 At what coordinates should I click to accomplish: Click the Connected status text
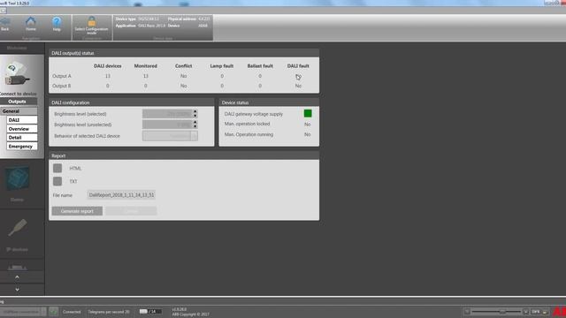pos(72,312)
